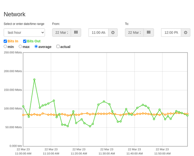Viewport: 194px width, 156px height.
Task: Click the '11:10:00 AM' time axis label
Action: [x=51, y=154]
